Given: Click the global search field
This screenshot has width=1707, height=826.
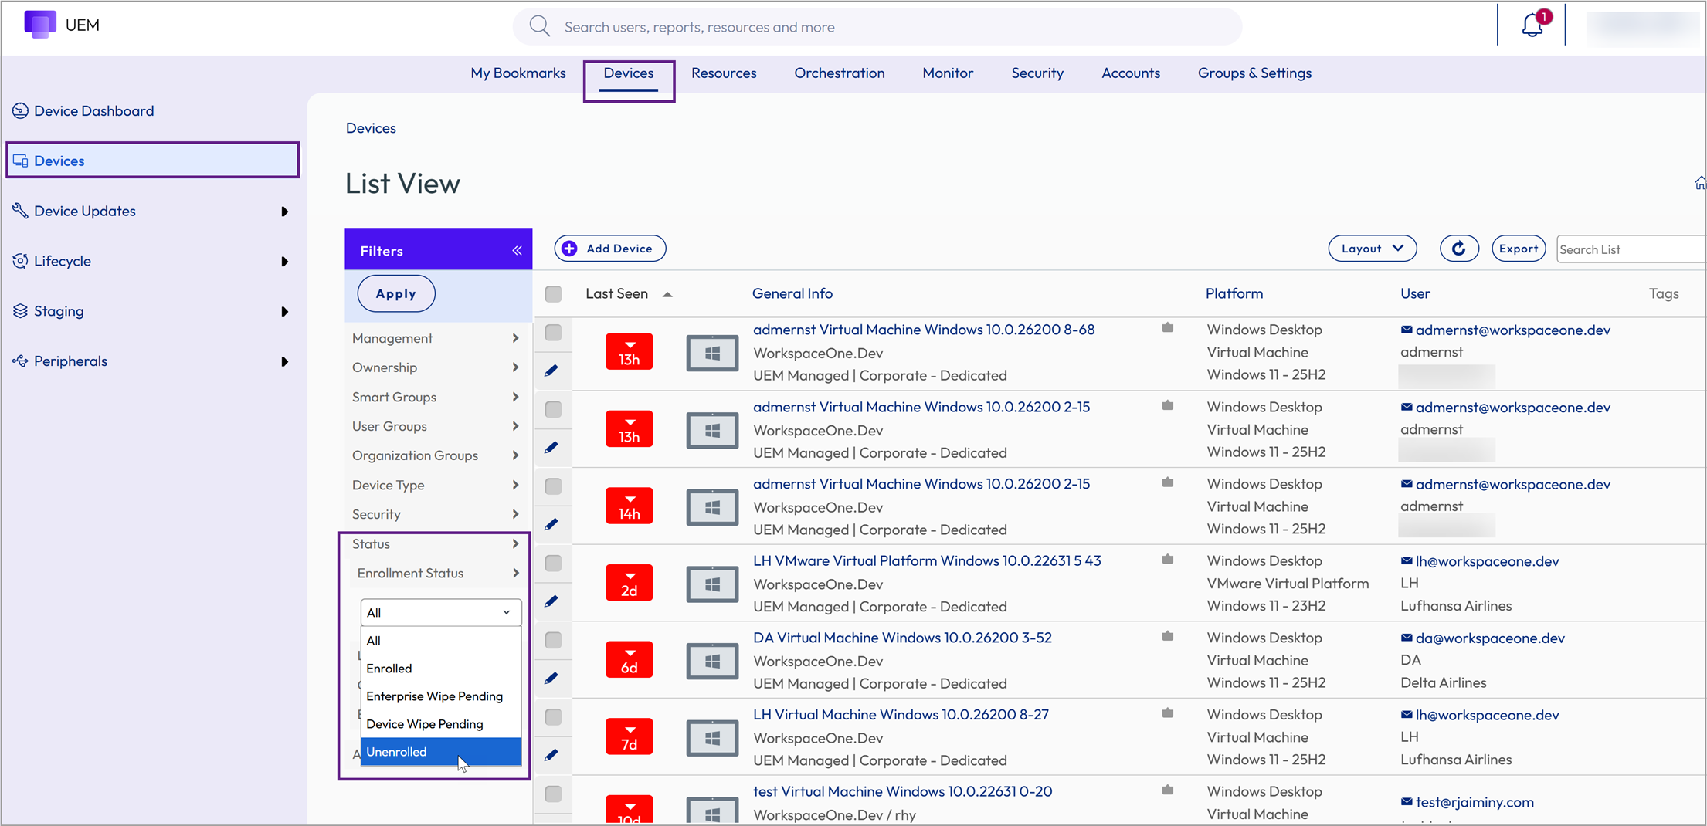Looking at the screenshot, I should pos(877,27).
